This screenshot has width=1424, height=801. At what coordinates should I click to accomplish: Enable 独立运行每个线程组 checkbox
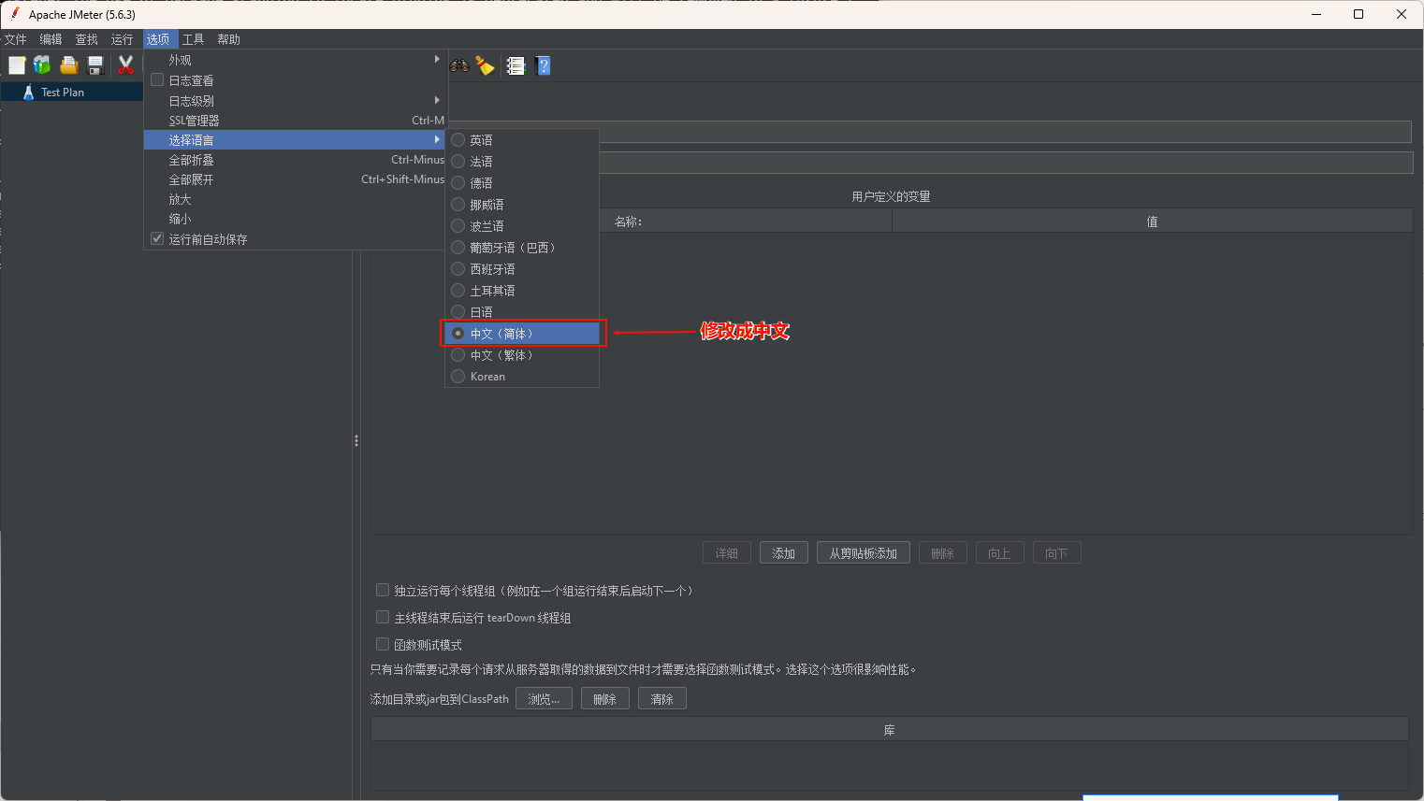point(383,590)
